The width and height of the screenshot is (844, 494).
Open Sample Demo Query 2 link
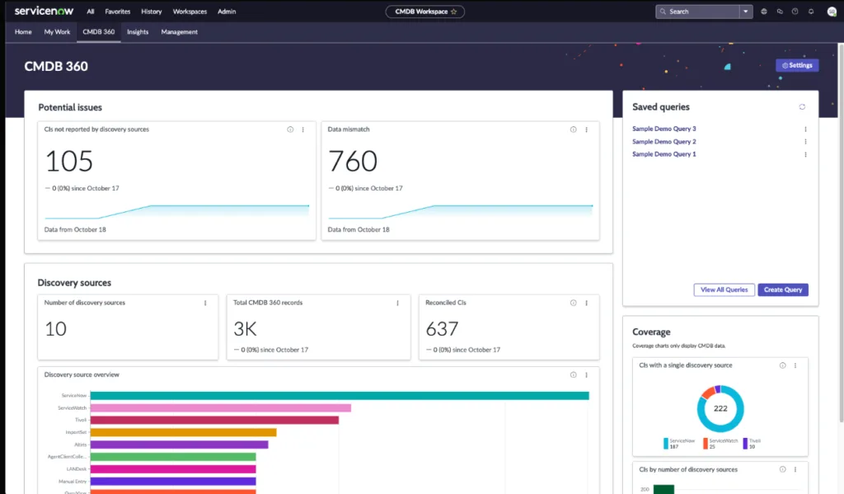[x=663, y=142]
